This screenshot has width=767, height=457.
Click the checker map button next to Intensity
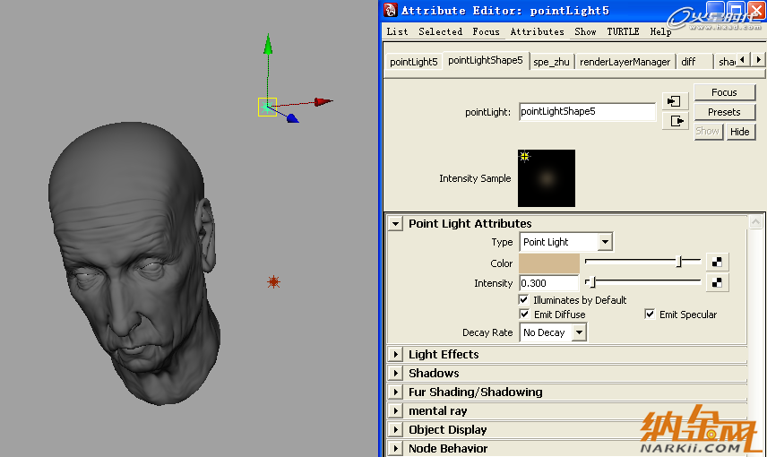coord(717,283)
